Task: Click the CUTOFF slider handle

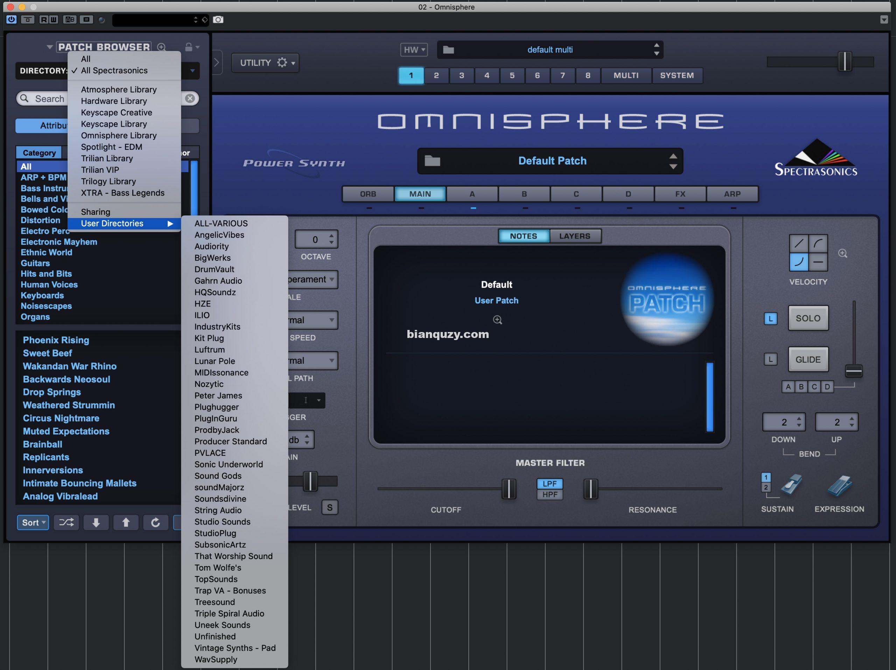Action: tap(509, 489)
